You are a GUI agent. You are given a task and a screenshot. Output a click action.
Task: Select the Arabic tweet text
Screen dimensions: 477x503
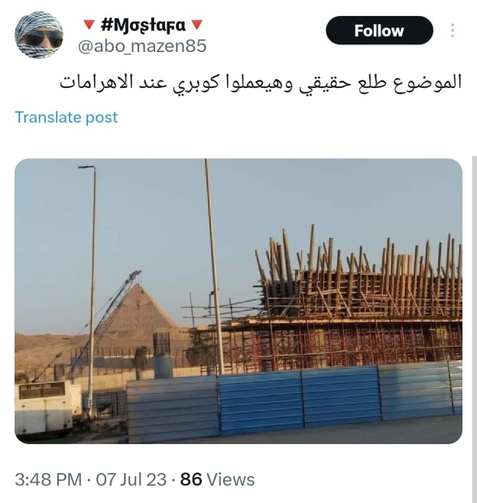(261, 83)
